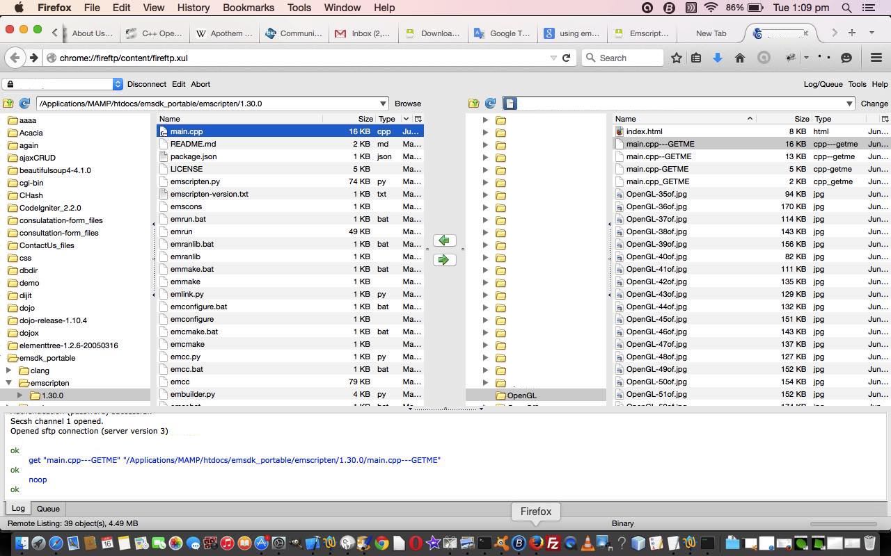Go up one local folder level

[8, 104]
